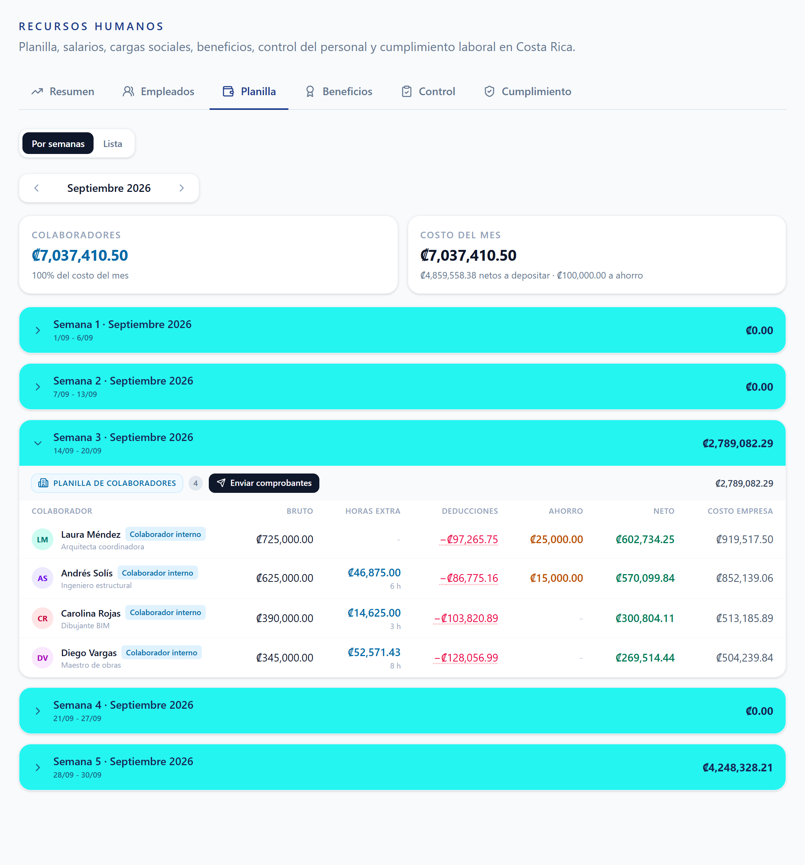
Task: Go to previous month with left arrow
Action: click(x=36, y=188)
